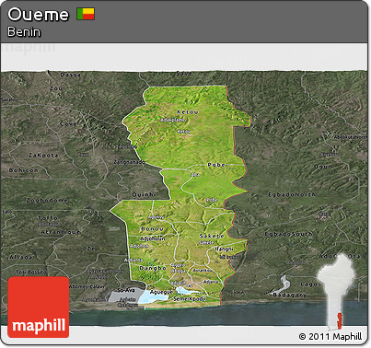Click the 'Allada' label on map
This screenshot has height=348, width=371.
(21, 257)
